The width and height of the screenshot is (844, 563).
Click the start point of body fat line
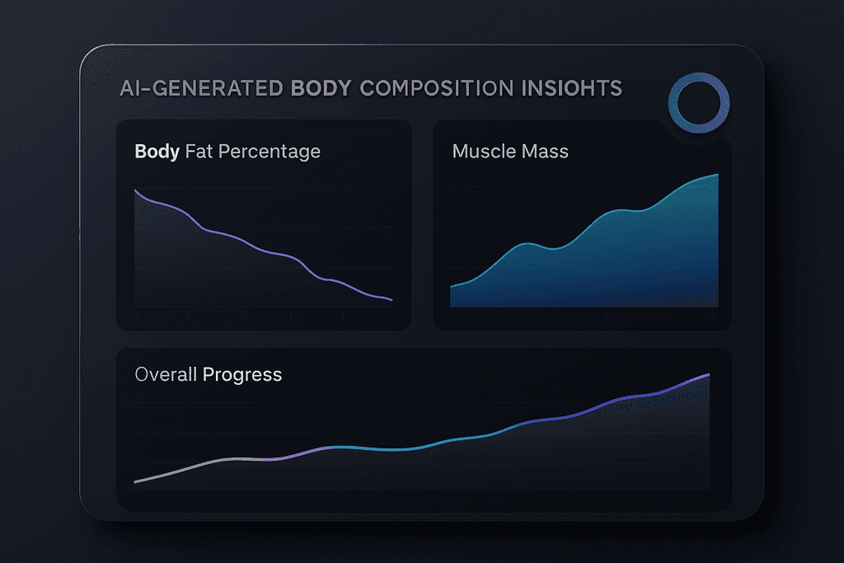[136, 190]
